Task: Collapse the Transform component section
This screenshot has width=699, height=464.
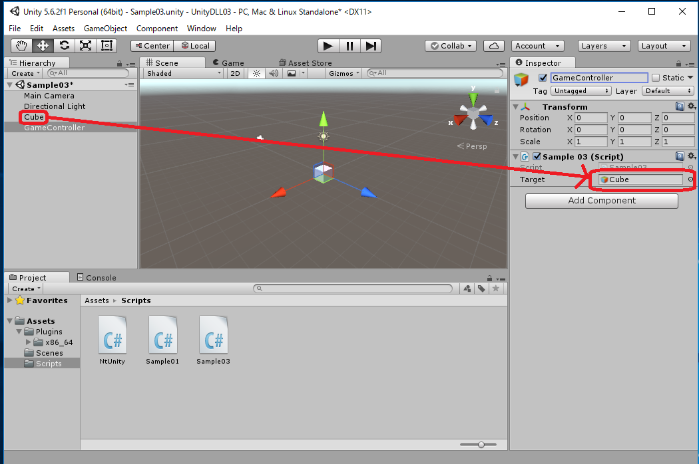Action: [x=515, y=106]
